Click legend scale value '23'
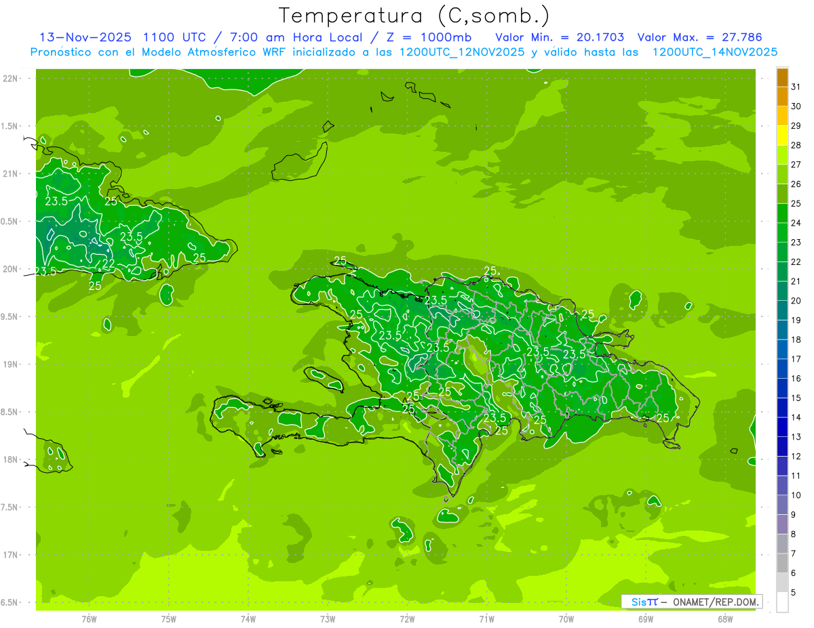This screenshot has height=628, width=814. coord(796,243)
